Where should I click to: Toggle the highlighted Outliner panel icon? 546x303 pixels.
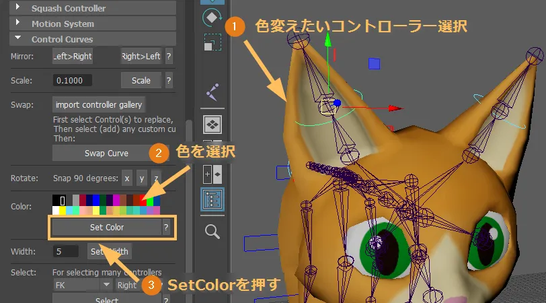tap(212, 200)
